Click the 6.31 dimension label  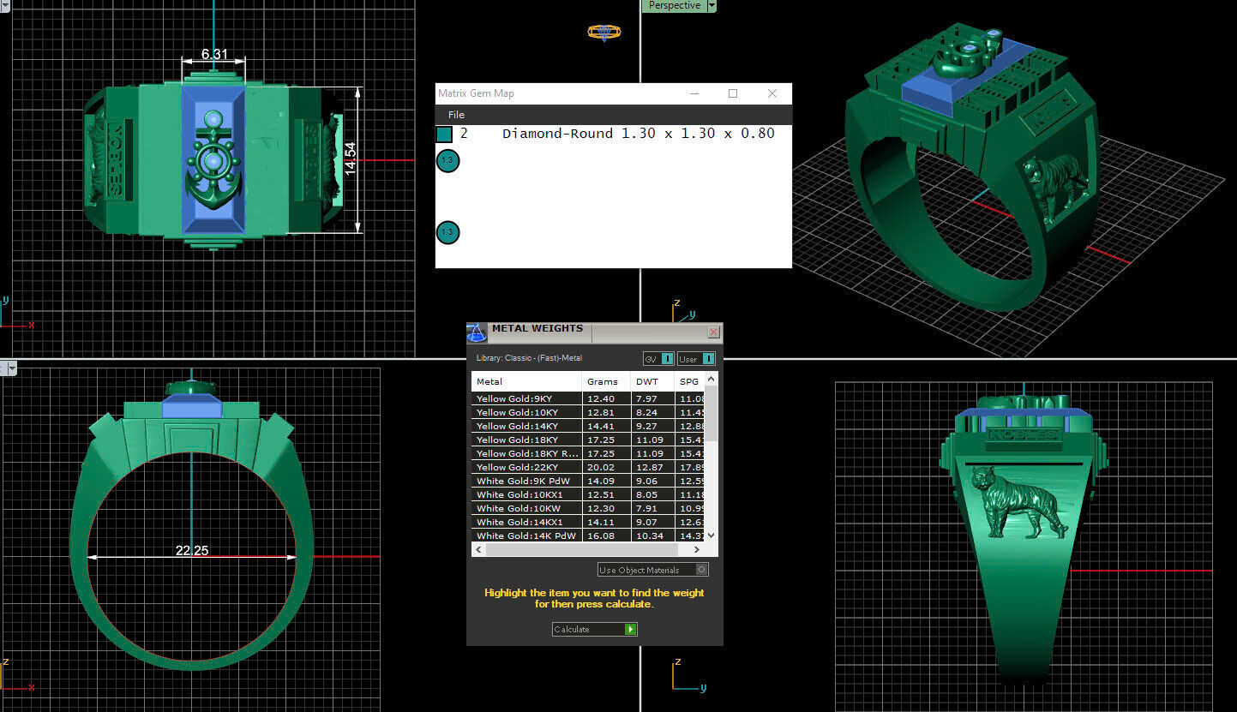click(214, 54)
